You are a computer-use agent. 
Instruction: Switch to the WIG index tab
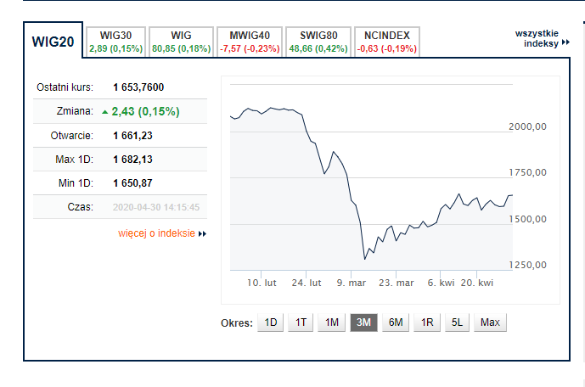[182, 42]
